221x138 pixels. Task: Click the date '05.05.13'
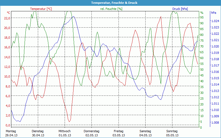pyautogui.click(x=172, y=135)
